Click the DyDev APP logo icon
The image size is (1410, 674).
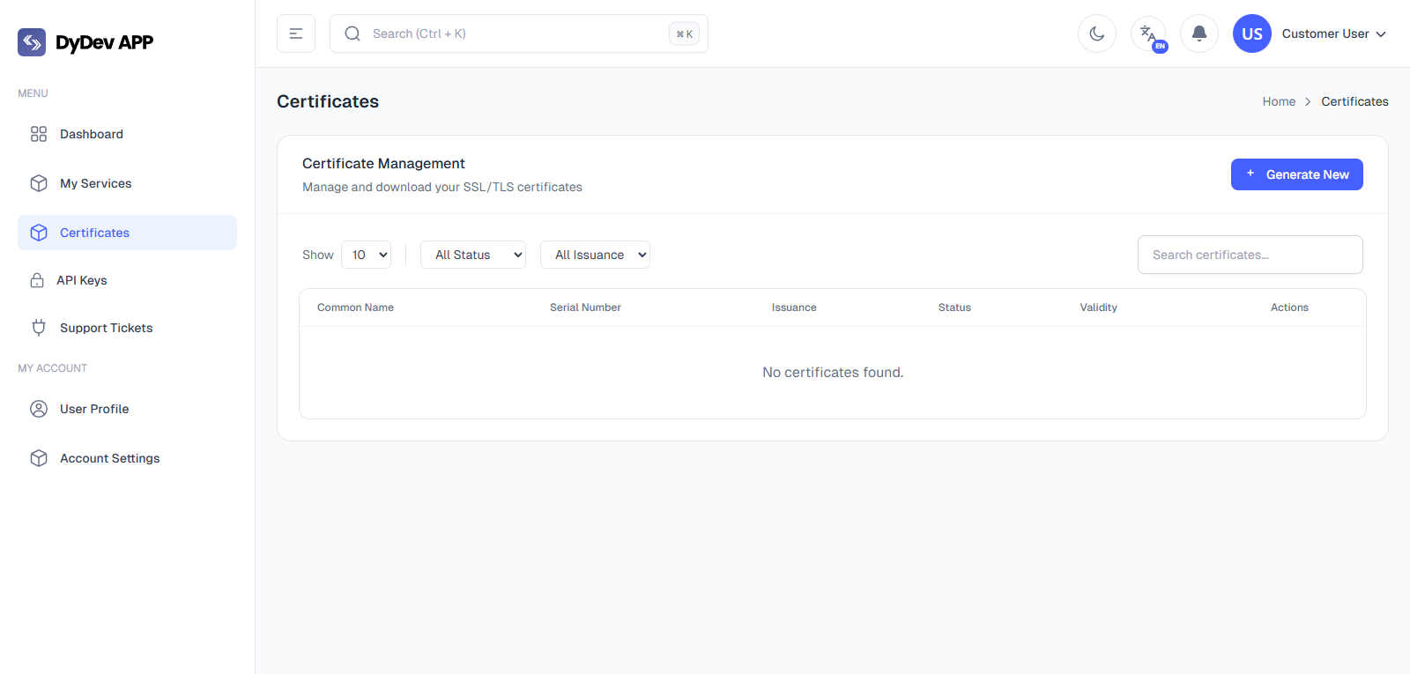pyautogui.click(x=32, y=42)
